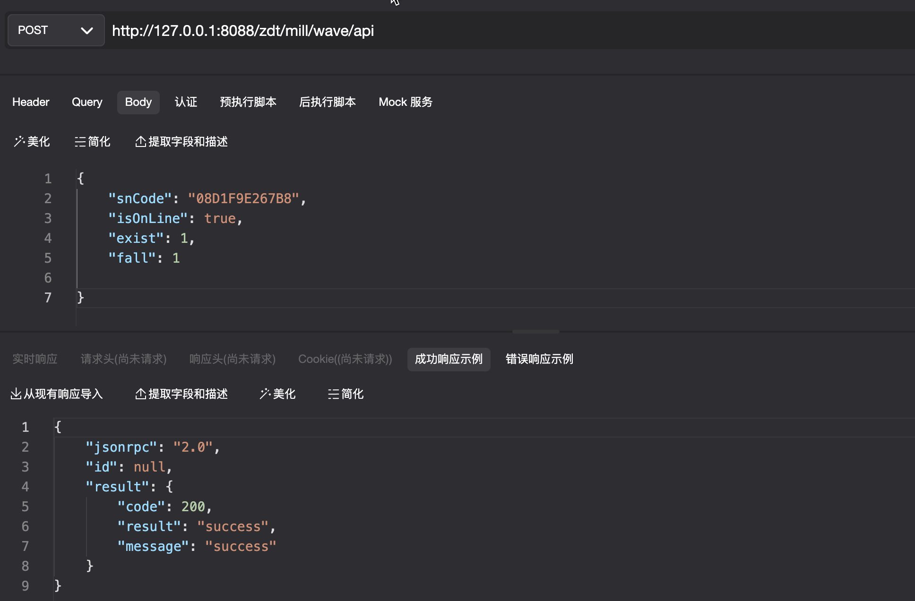The height and width of the screenshot is (601, 915).
Task: Click import from existing response download icon
Action: 16,394
